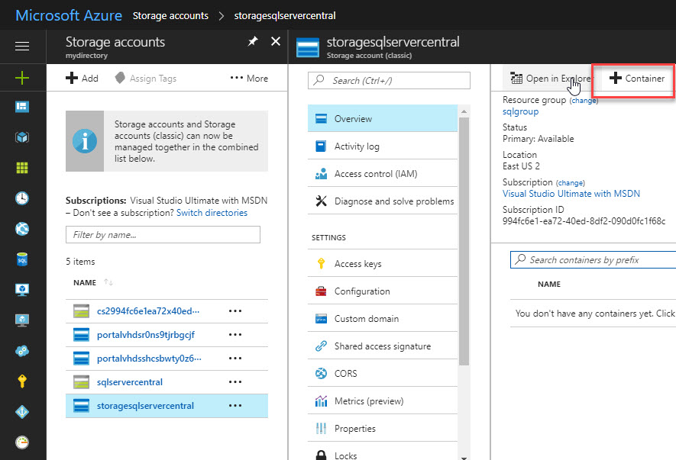Open ellipsis menu for storagesqlservercentral row
Viewport: 676px width, 460px height.
[x=235, y=406]
